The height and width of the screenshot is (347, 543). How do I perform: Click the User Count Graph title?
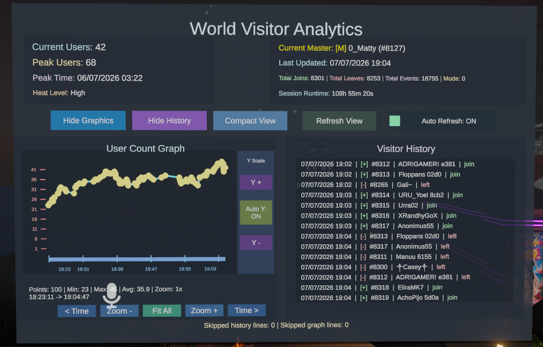point(145,148)
